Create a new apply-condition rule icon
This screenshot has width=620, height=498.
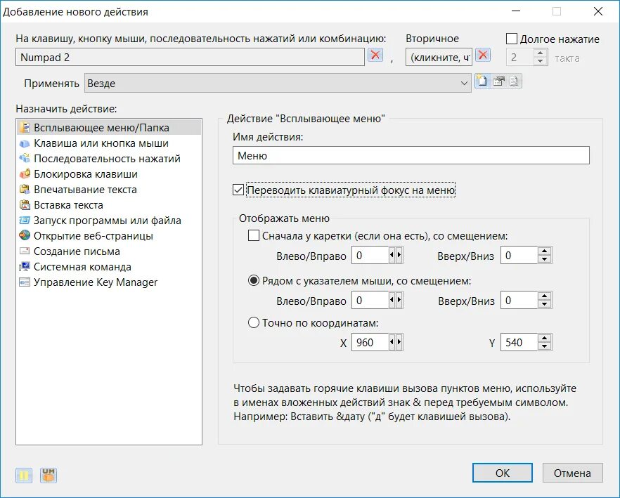point(482,81)
